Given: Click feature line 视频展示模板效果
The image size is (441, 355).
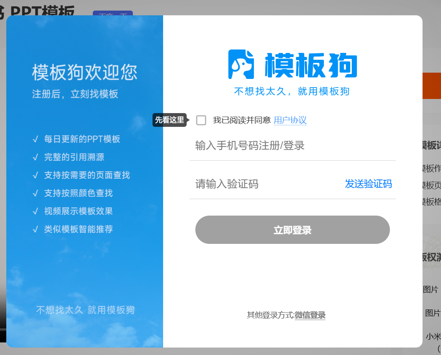Looking at the screenshot, I should [79, 211].
